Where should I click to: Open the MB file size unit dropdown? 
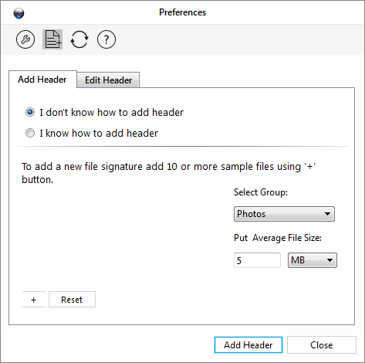point(313,260)
